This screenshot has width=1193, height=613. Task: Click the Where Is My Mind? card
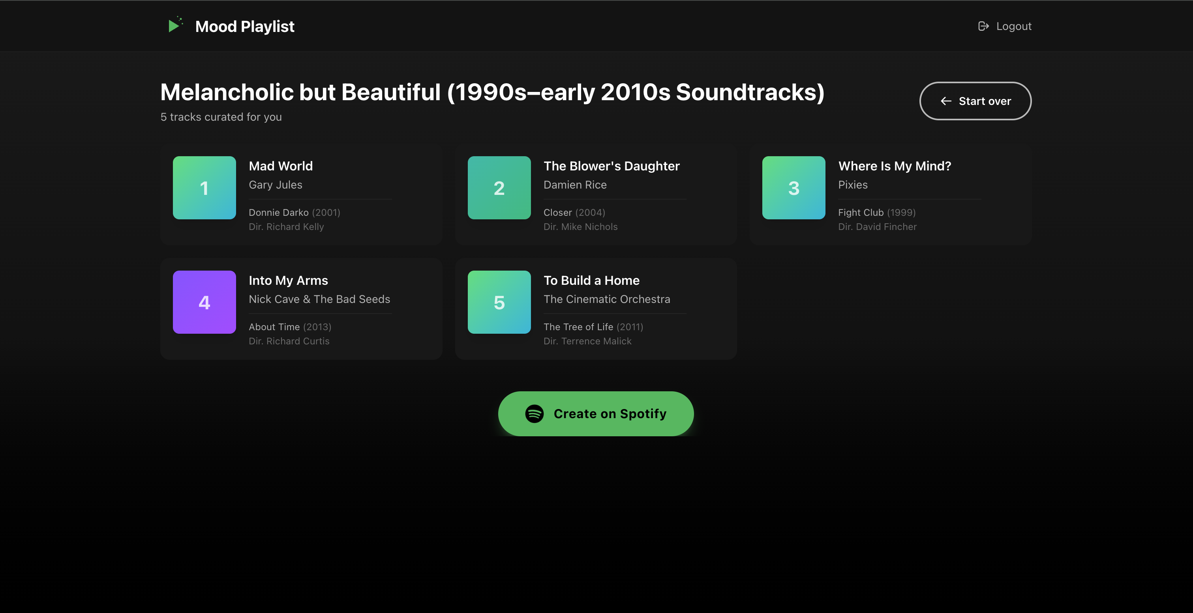(890, 194)
